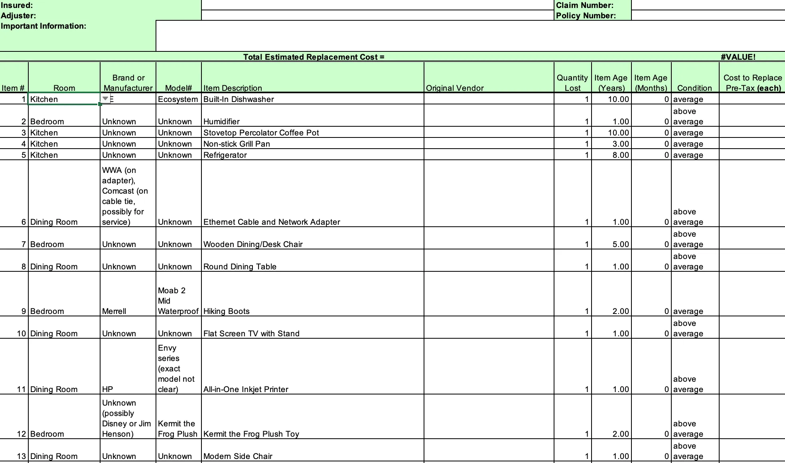Select the 'Ecosystem' model cell
The image size is (785, 463).
(x=178, y=99)
